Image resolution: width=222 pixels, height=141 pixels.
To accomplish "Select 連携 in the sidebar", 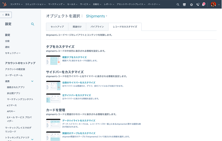I will (7, 81).
